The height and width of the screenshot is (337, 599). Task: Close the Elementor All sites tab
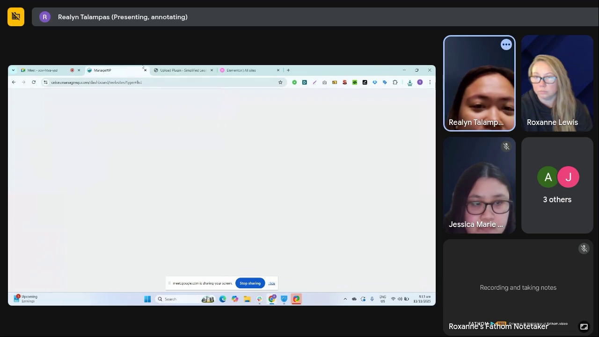pos(278,70)
